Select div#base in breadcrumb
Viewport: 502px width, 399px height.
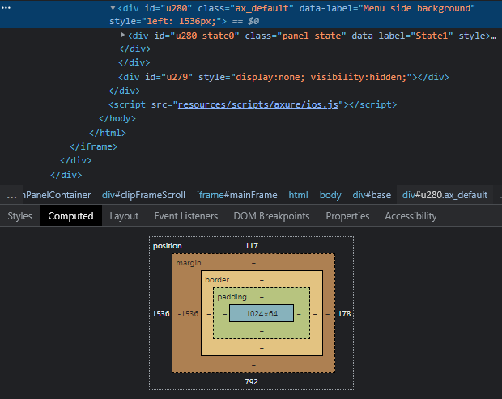pos(372,195)
